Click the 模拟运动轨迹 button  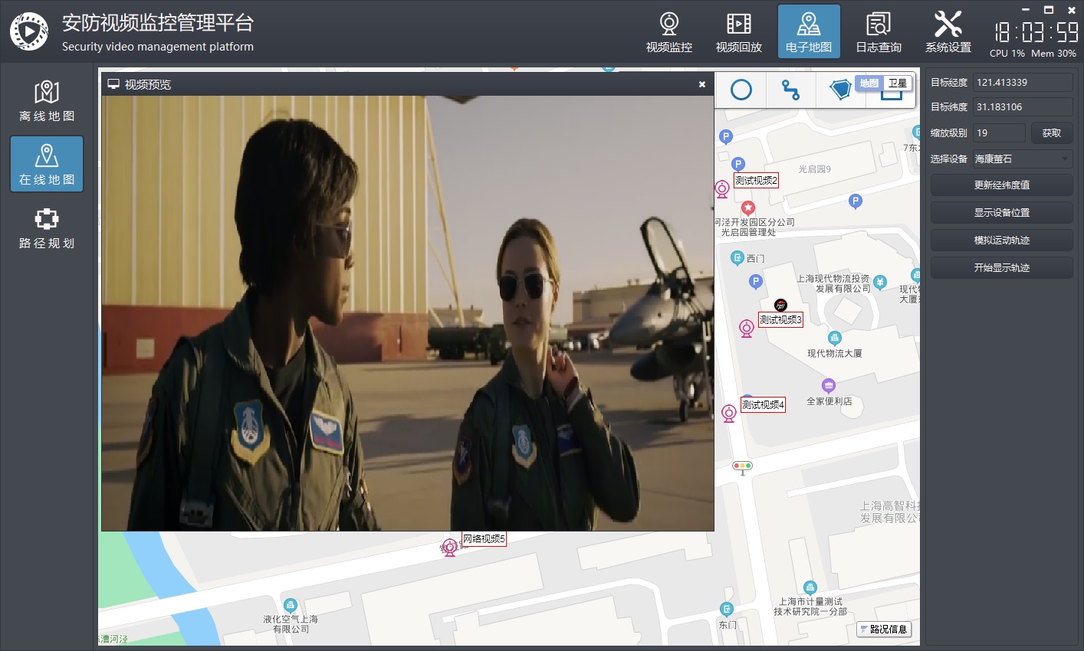tap(1001, 240)
